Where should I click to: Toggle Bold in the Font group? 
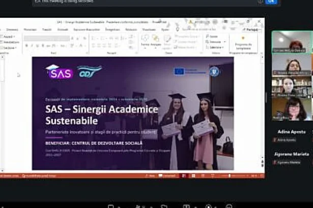26,46
